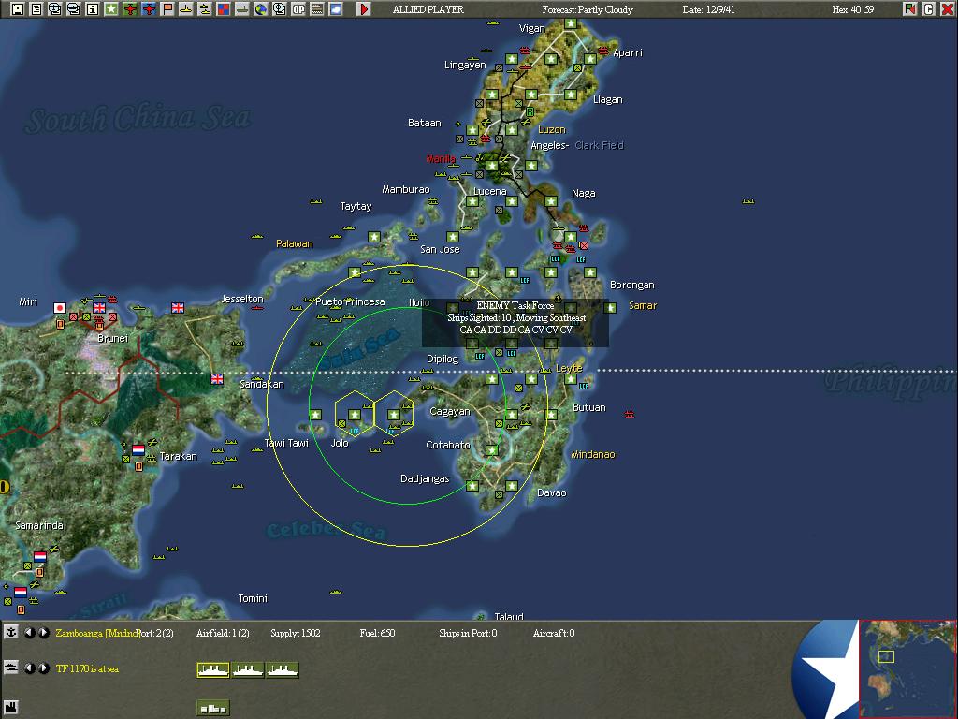Click the star base icon at Vigan

coord(571,23)
